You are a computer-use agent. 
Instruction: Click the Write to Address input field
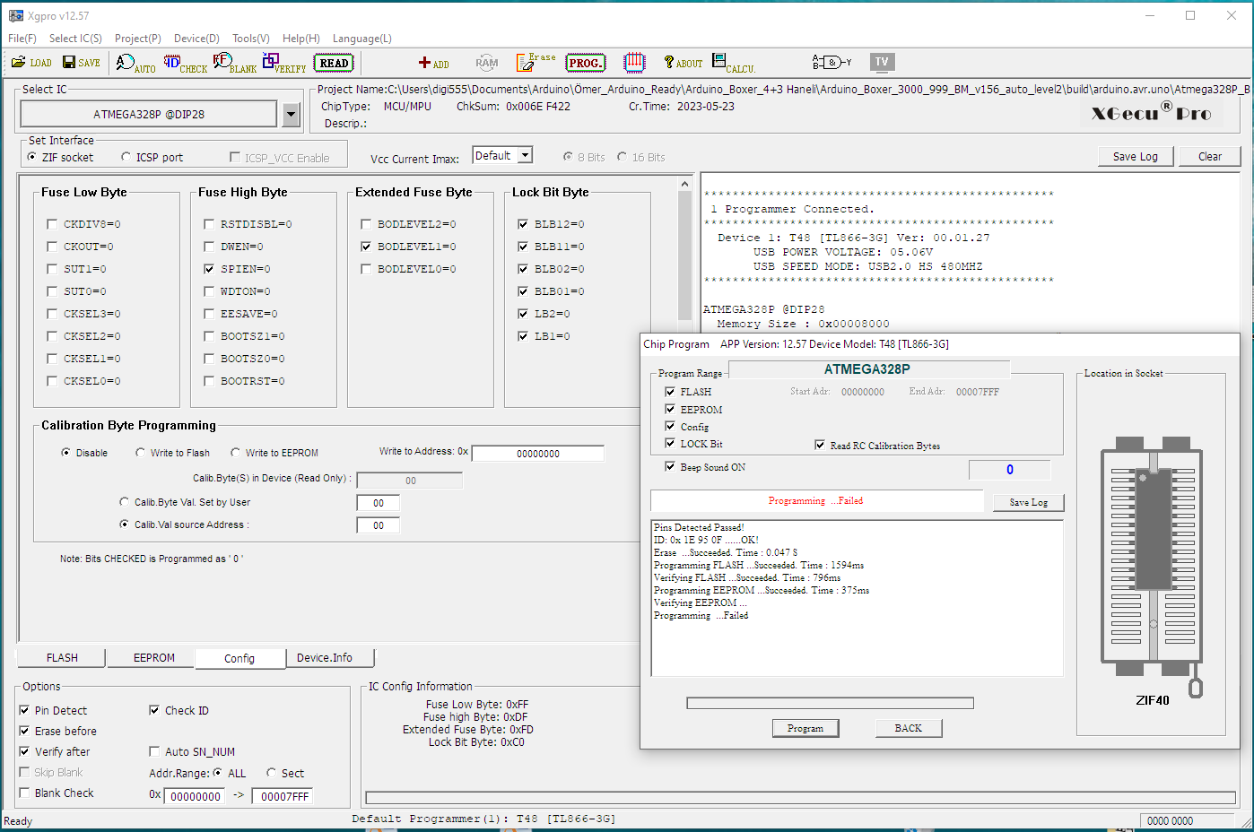[537, 454]
